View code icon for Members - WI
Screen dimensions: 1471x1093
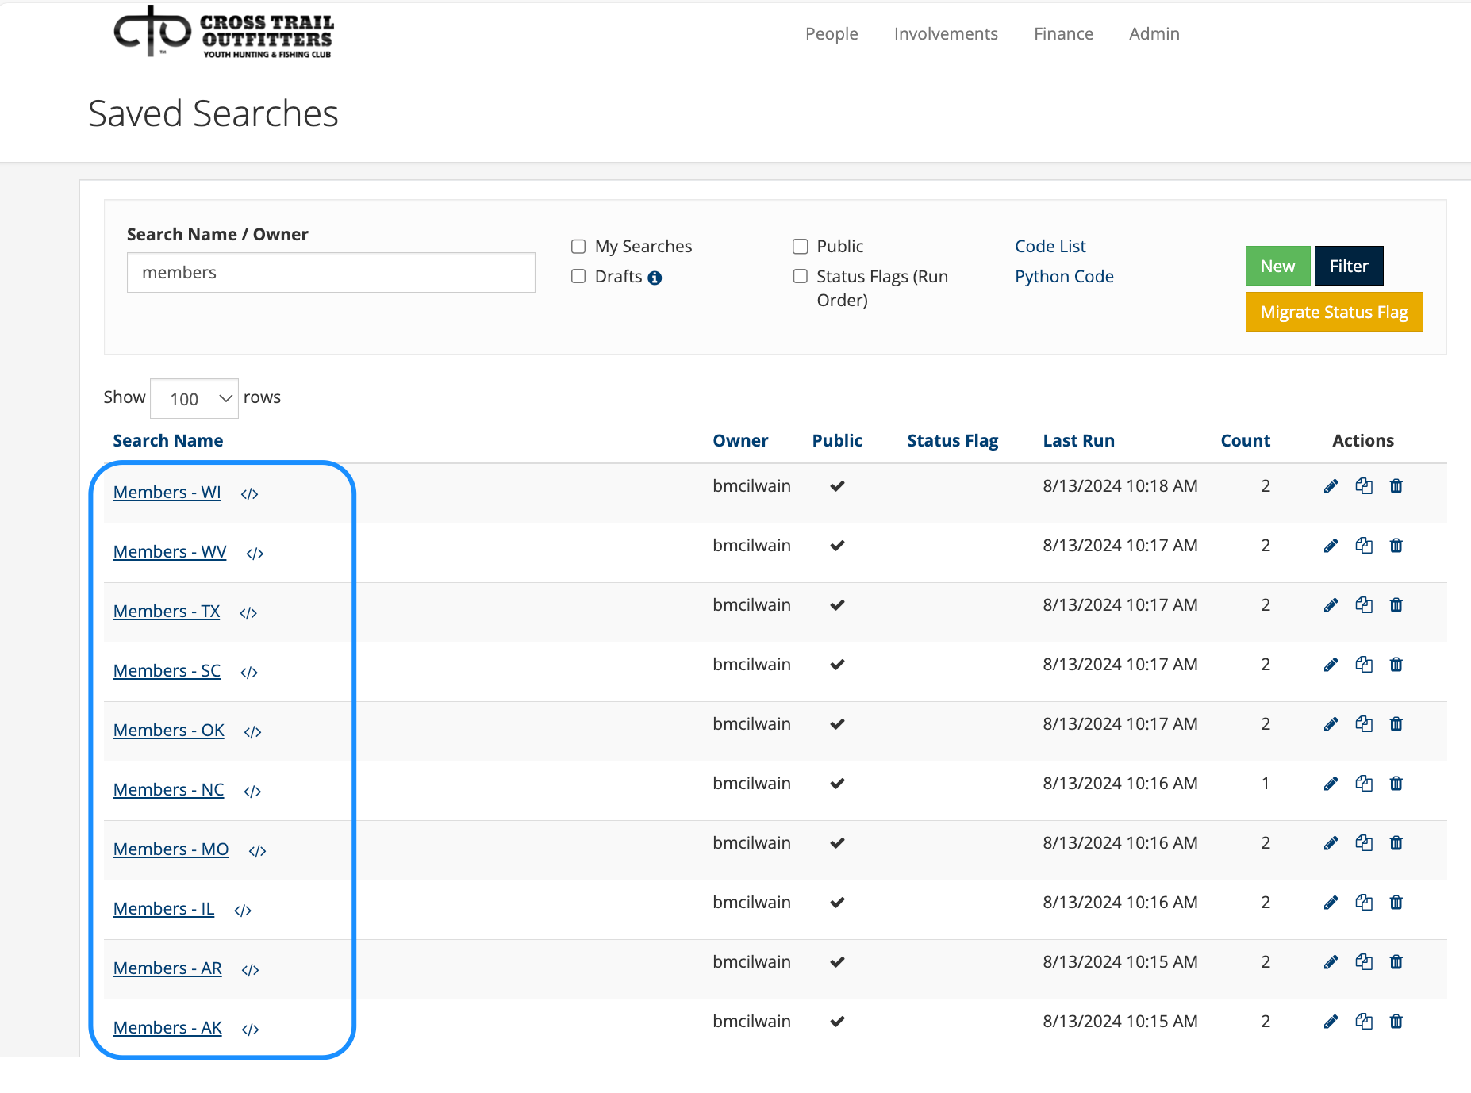(249, 494)
